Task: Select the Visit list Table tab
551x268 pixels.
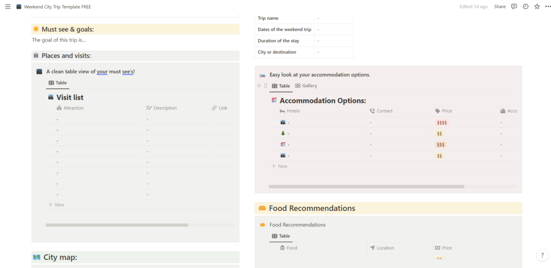Action: pos(58,83)
